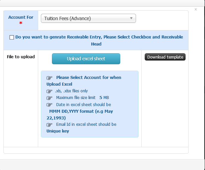Click hand icon beside Email Id line
This screenshot has width=205, height=170.
49,125
